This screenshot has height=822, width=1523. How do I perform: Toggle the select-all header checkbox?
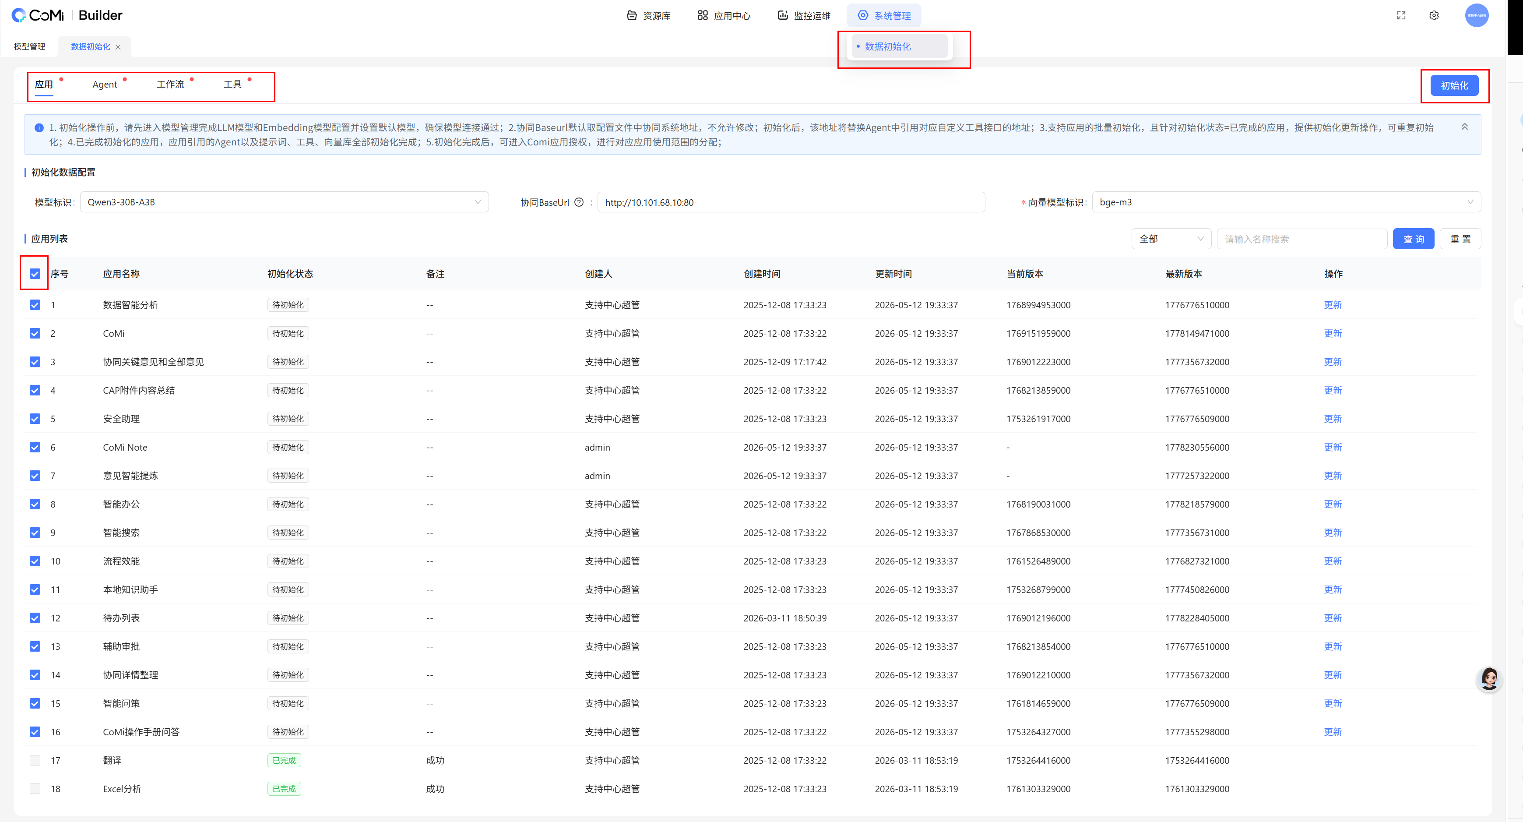click(x=35, y=274)
